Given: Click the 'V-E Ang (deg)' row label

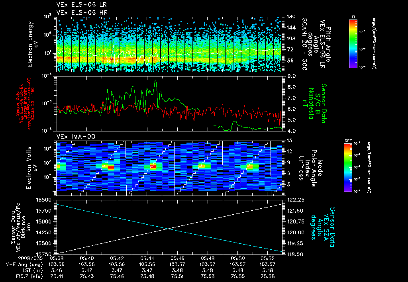Looking at the screenshot, I should point(24,264).
